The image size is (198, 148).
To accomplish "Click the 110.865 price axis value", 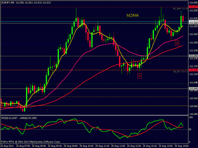I will point(194,106).
